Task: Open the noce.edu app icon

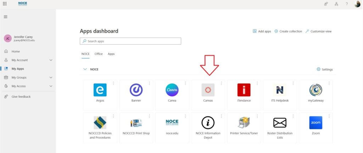Action: [172, 123]
